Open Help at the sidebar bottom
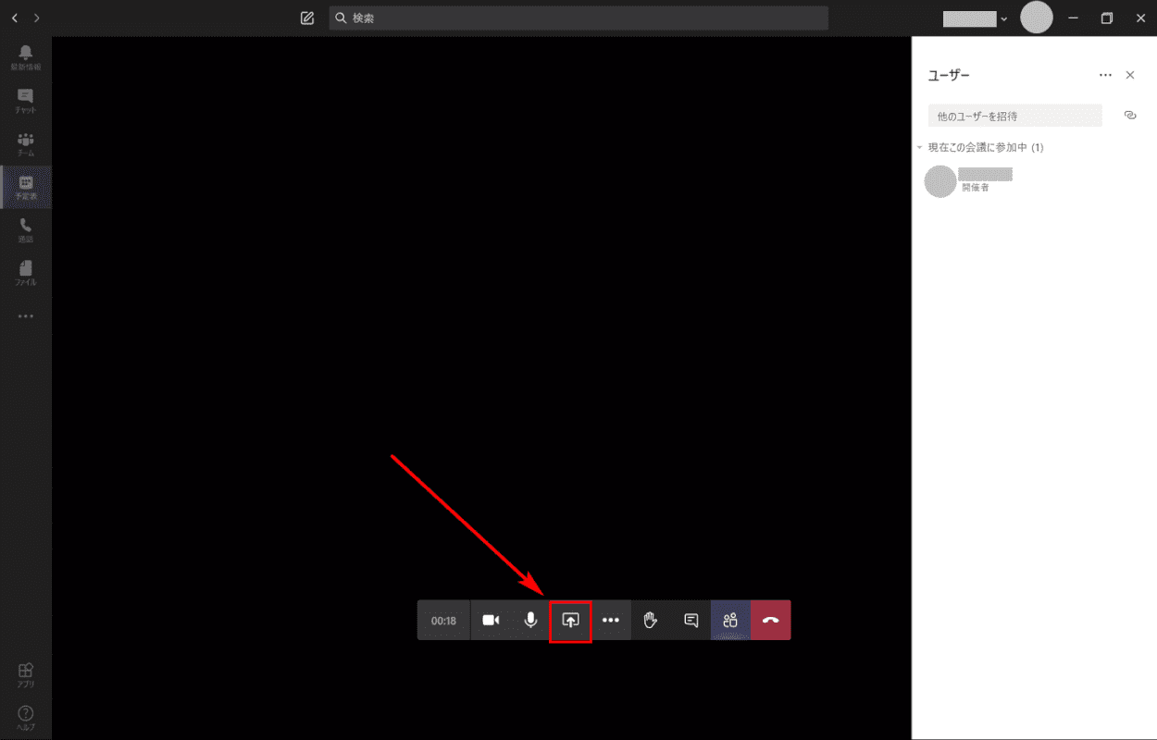The image size is (1157, 740). (x=26, y=718)
